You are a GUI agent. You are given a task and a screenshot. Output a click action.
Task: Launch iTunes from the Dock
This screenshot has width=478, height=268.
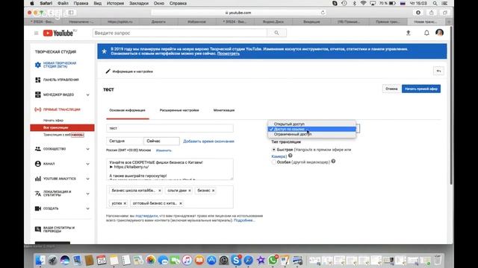point(187,260)
